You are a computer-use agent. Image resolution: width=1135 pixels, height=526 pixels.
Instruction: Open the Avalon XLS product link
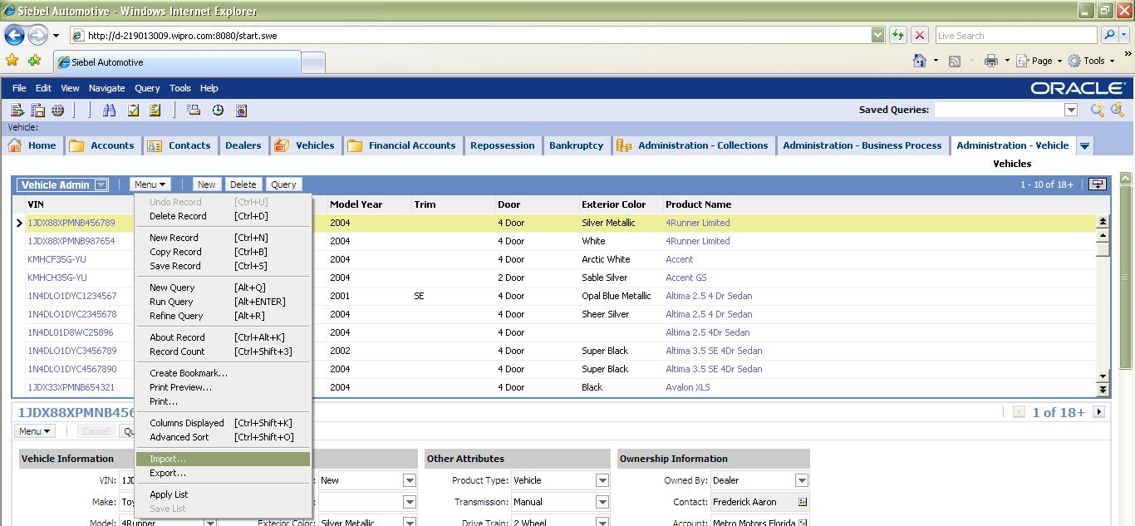tap(688, 387)
